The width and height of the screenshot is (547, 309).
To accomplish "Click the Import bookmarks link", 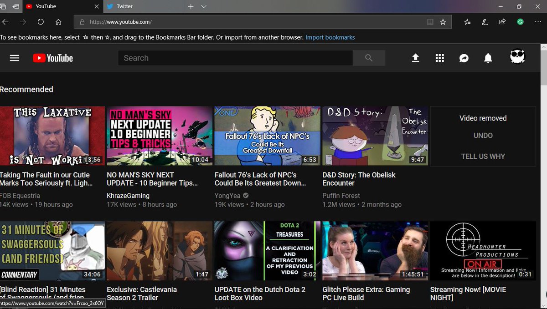I will coord(330,37).
